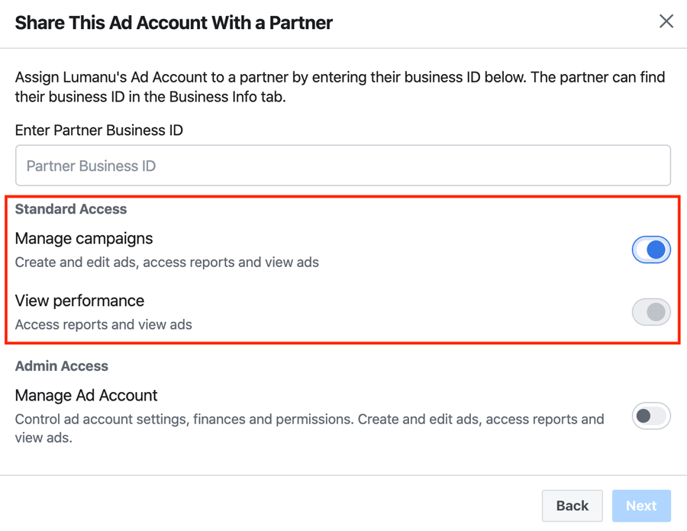The image size is (687, 531).
Task: Turn on the Manage Ad Account toggle
Action: [651, 416]
